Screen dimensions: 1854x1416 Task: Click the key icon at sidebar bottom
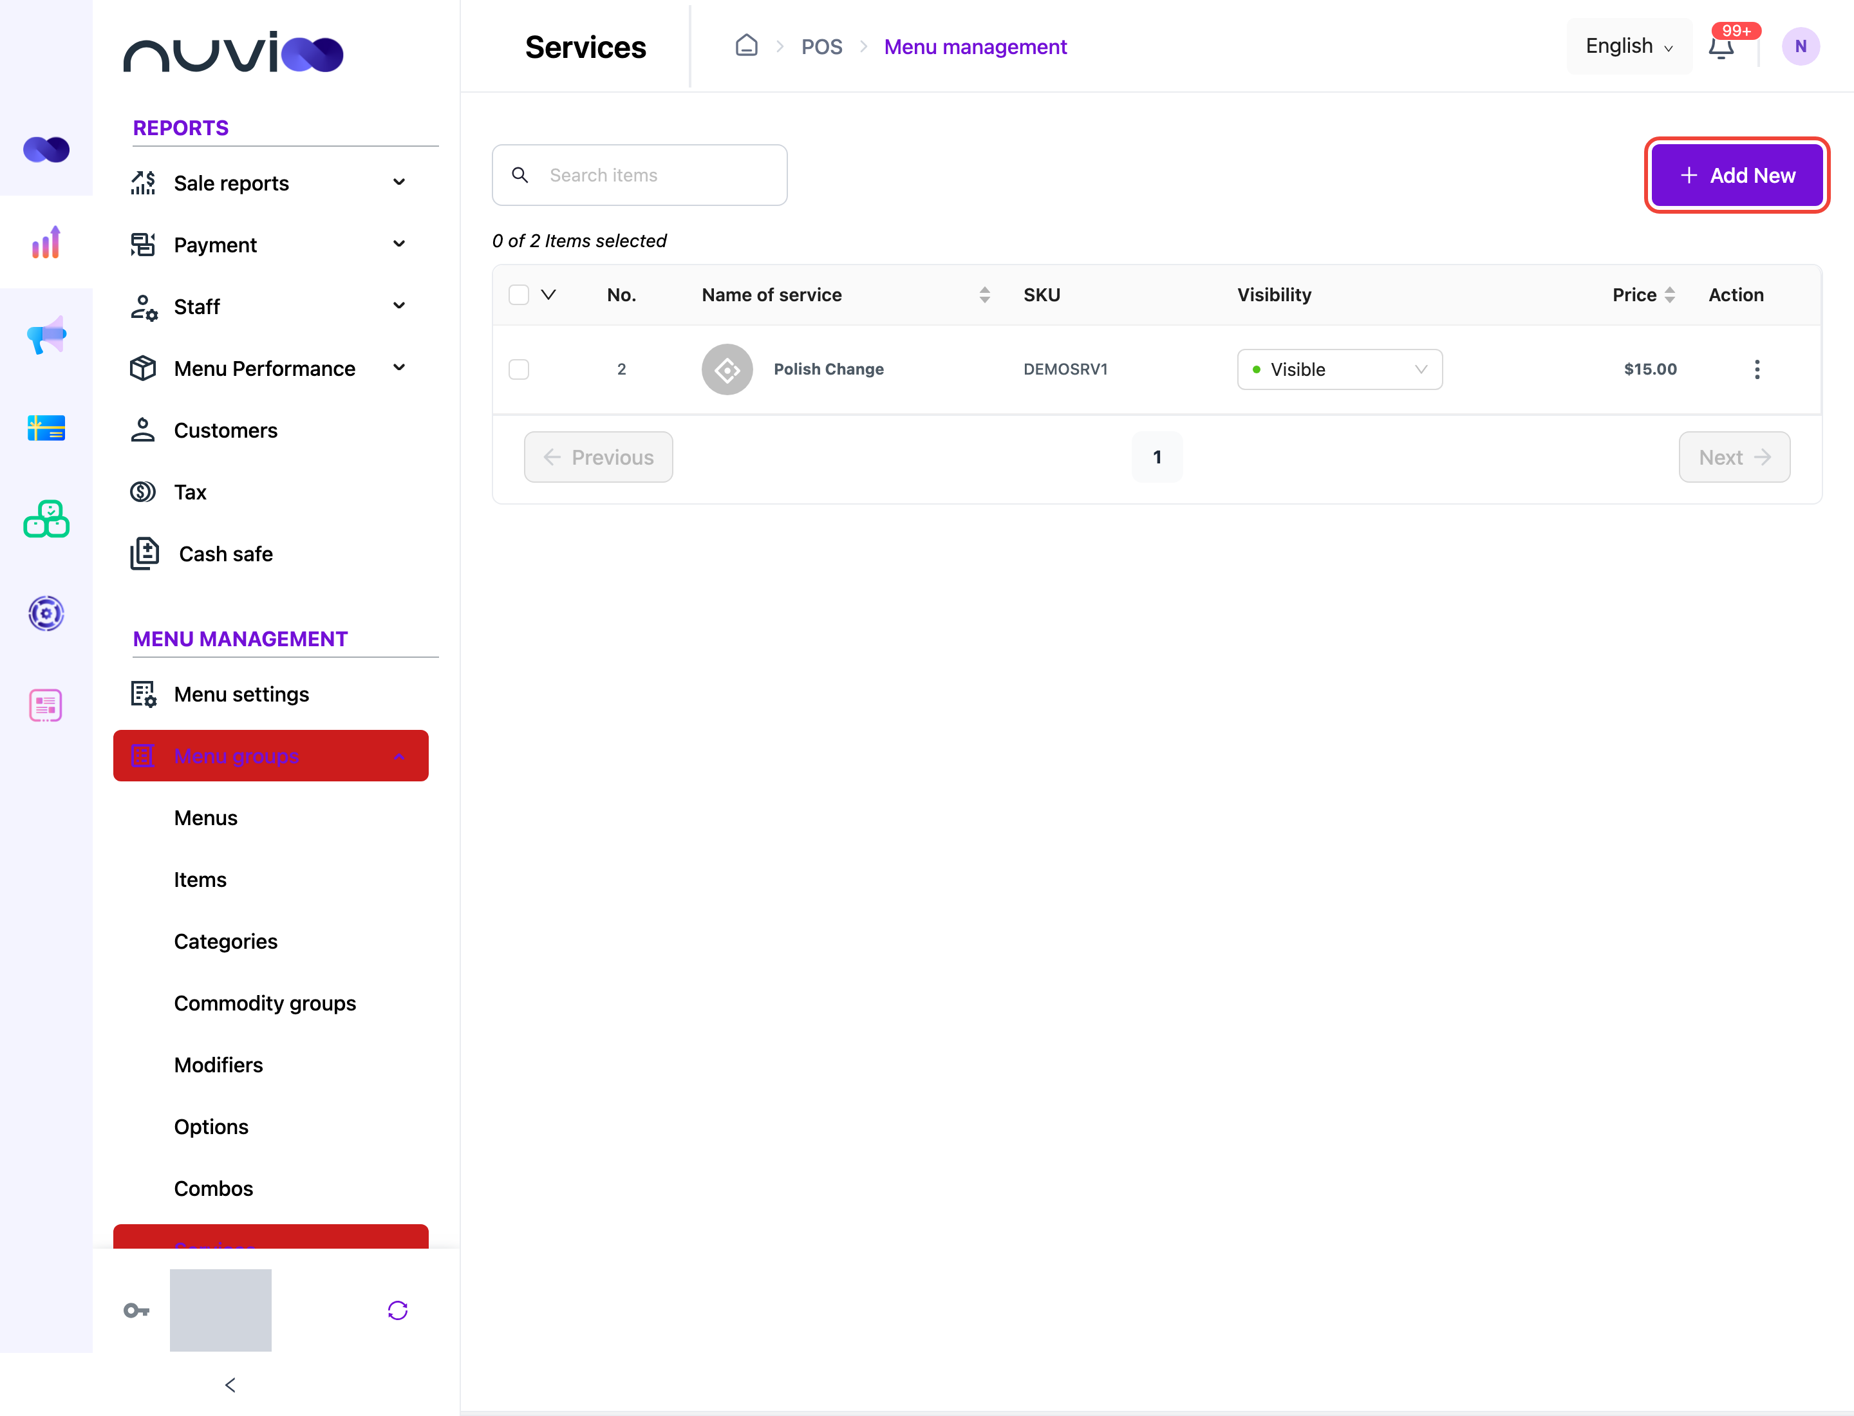[136, 1310]
